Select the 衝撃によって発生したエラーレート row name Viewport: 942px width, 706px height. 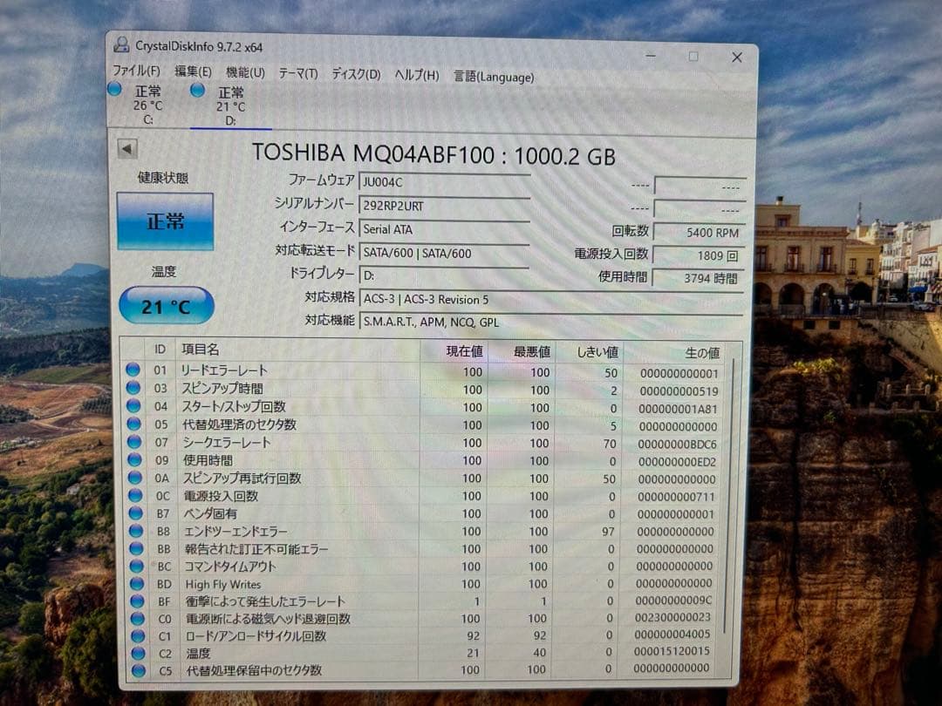pos(265,601)
